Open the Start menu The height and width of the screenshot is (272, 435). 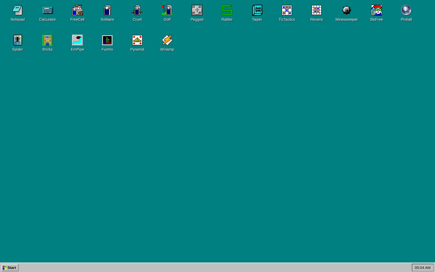[x=10, y=268]
